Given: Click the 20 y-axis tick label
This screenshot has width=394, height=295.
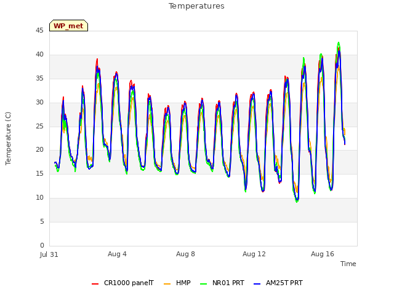Looking at the screenshot, I should pos(39,150).
